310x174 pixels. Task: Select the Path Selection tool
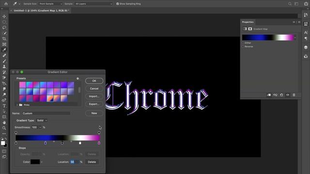(x=4, y=111)
